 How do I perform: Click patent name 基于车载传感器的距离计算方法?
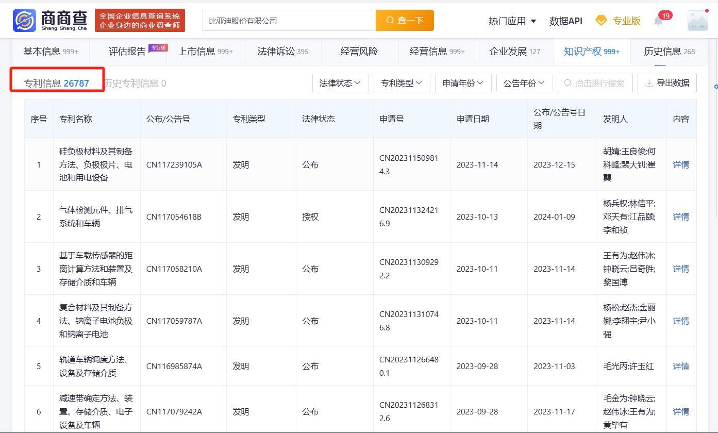pos(96,269)
